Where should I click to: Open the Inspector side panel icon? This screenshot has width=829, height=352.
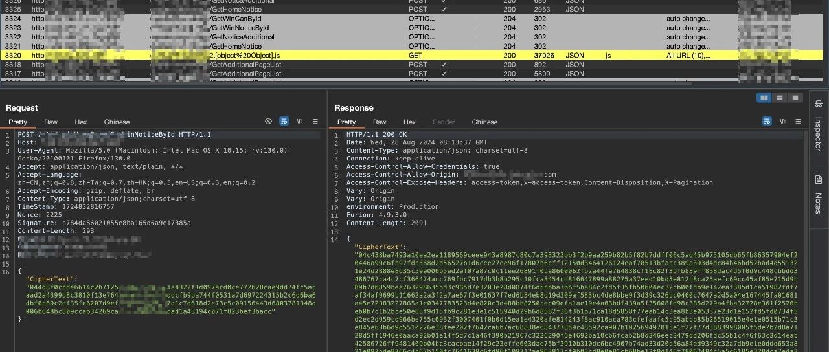click(818, 104)
